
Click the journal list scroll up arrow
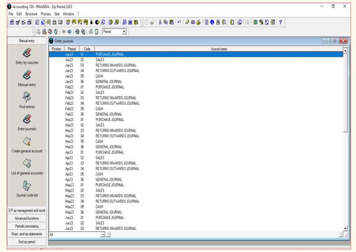click(345, 51)
